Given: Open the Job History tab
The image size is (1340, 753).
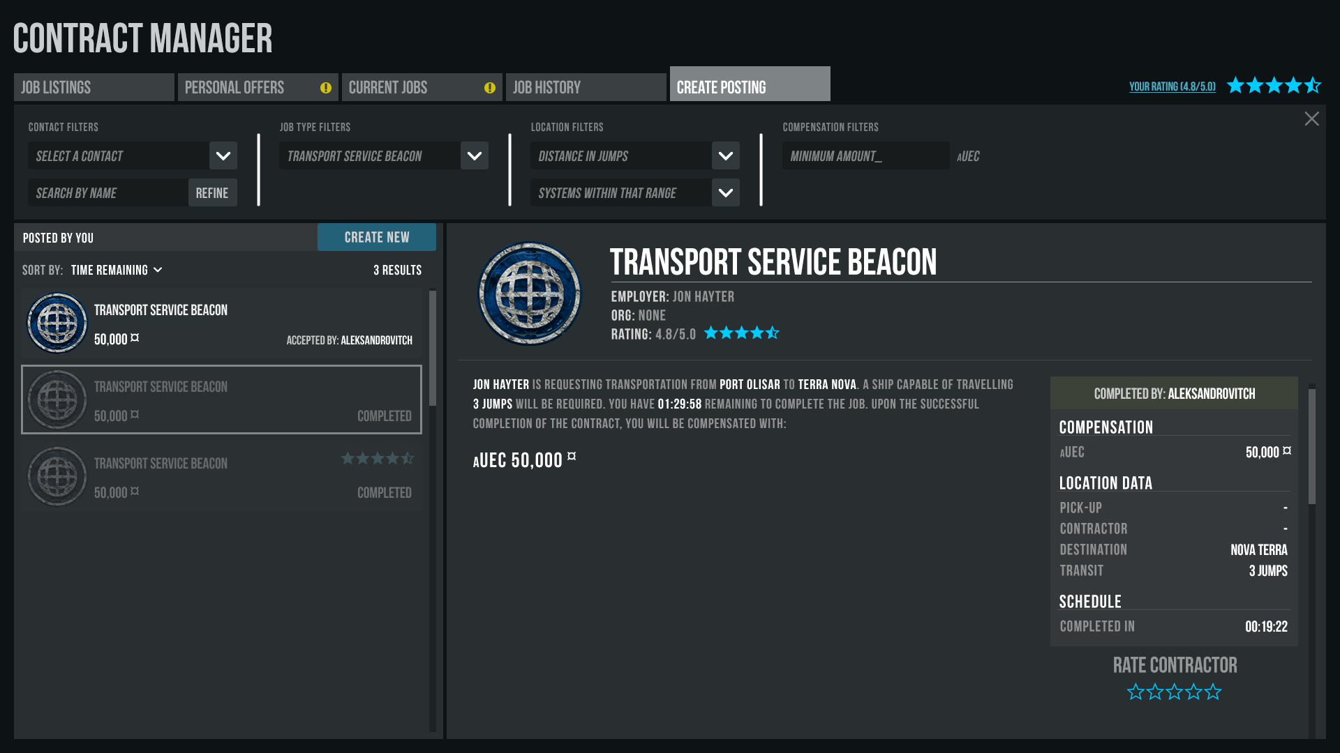Looking at the screenshot, I should [x=586, y=88].
